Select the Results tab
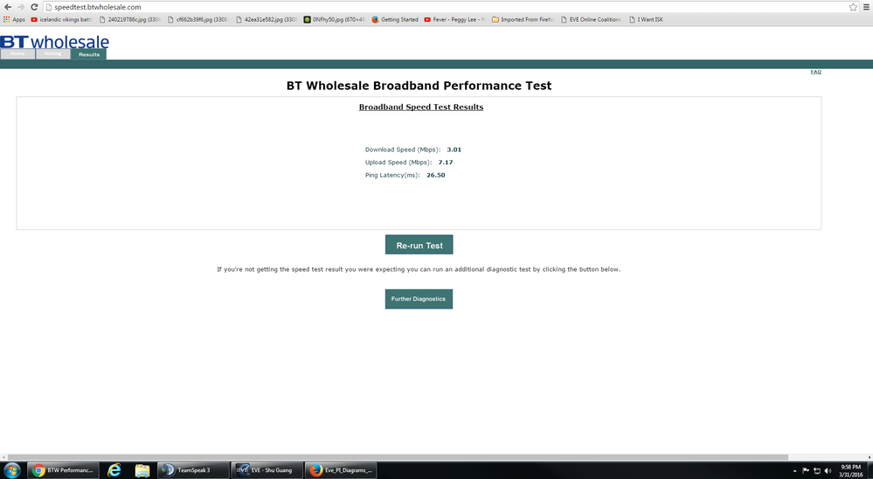This screenshot has width=873, height=479. [x=88, y=54]
